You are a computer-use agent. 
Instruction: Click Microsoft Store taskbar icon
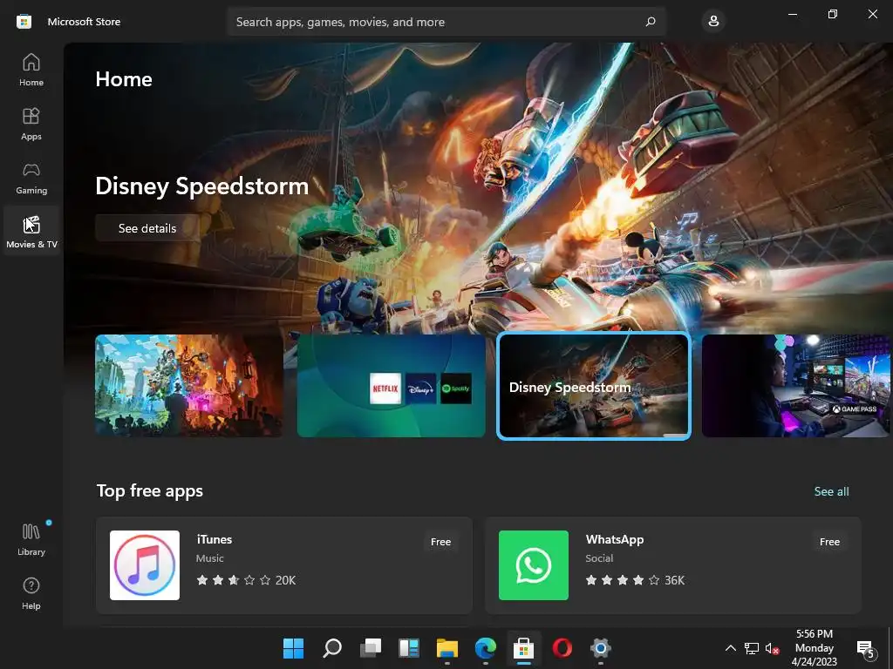(523, 648)
